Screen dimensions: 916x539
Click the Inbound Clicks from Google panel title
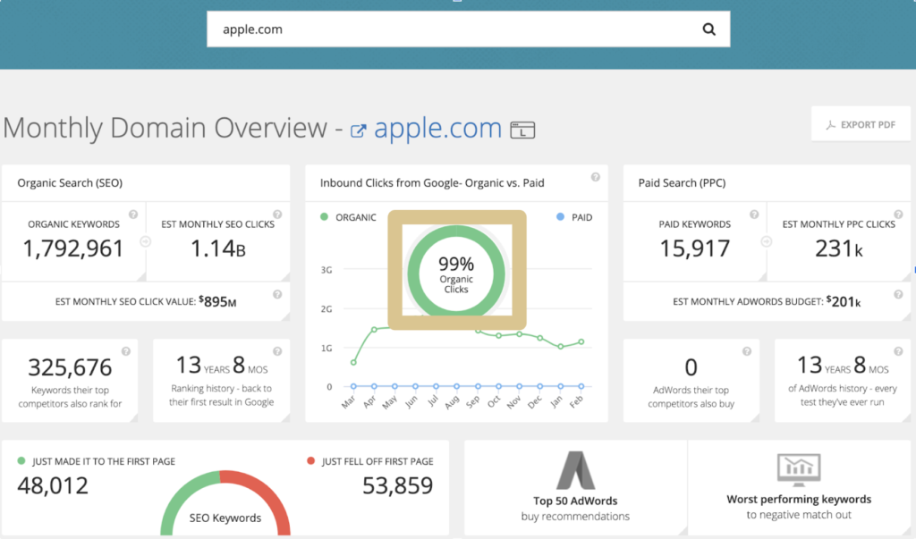pos(432,182)
